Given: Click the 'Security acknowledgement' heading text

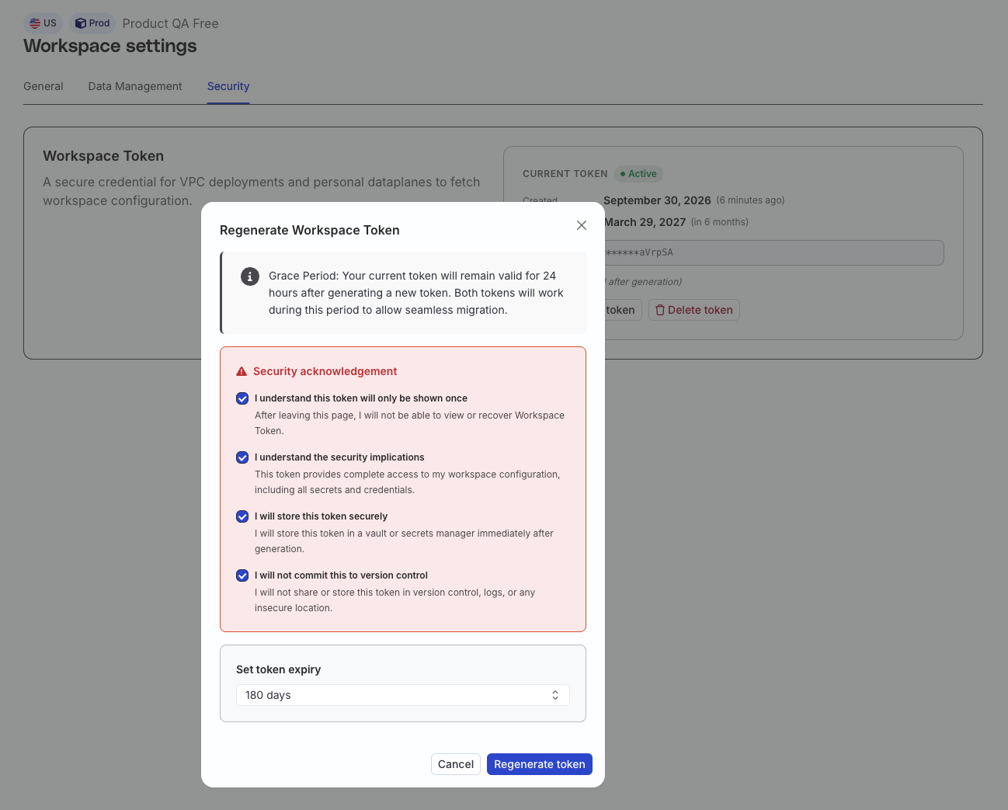Looking at the screenshot, I should click(325, 371).
